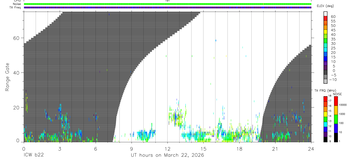This screenshot has height=161, width=350.
Task: Click the x-axis tick label '6'
Action: click(x=95, y=148)
